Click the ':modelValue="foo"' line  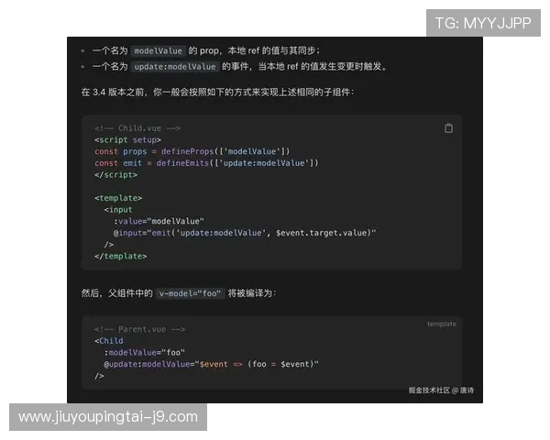(x=144, y=352)
